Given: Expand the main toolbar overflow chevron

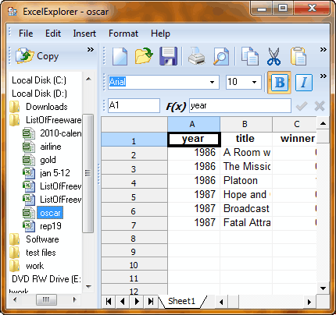Looking at the screenshot, I should pyautogui.click(x=323, y=49).
